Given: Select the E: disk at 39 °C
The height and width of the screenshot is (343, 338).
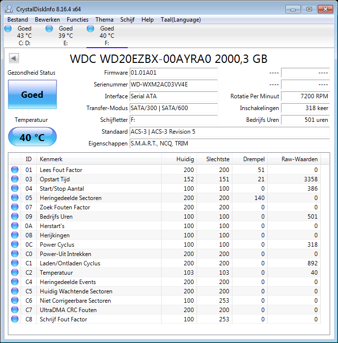Looking at the screenshot, I should 66,36.
